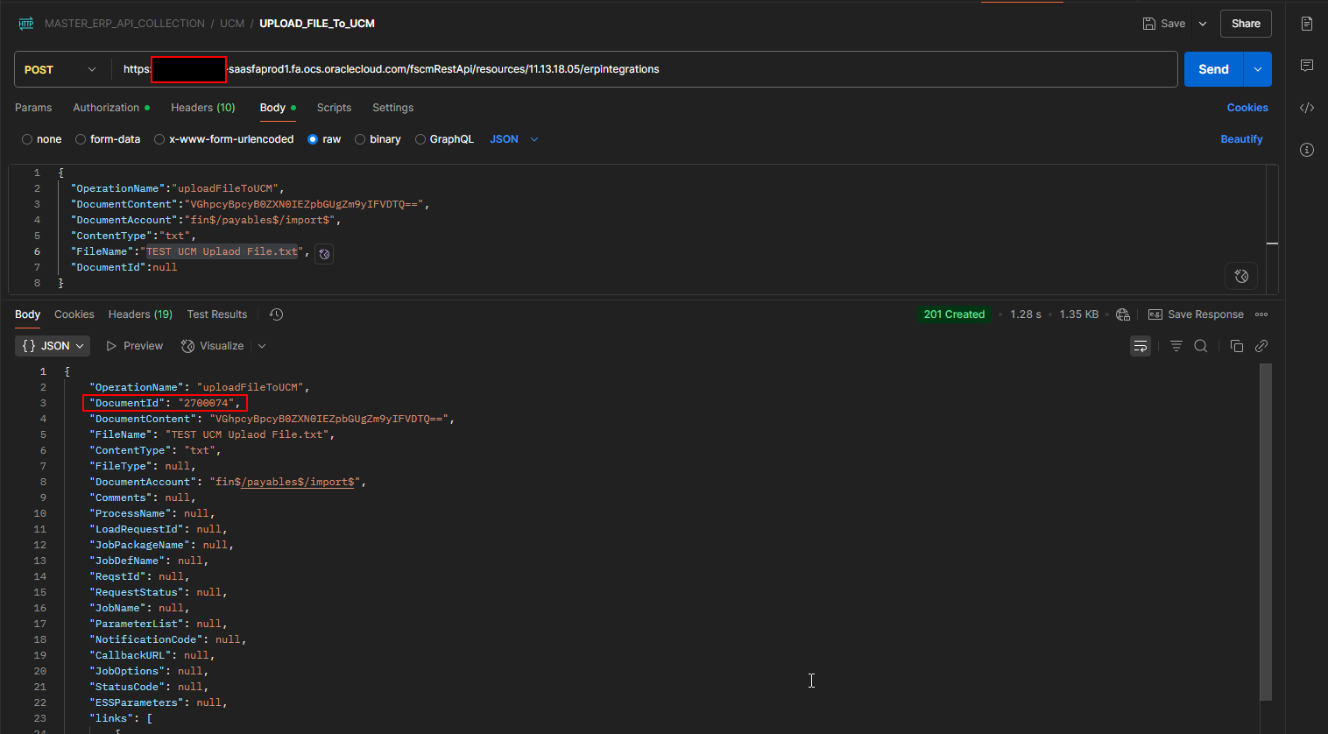Click the 1.28 s response time
The width and height of the screenshot is (1328, 734).
pyautogui.click(x=1026, y=314)
